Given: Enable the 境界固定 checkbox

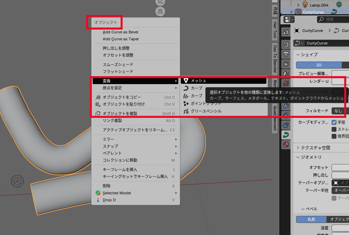Looking at the screenshot, I should click(334, 136).
